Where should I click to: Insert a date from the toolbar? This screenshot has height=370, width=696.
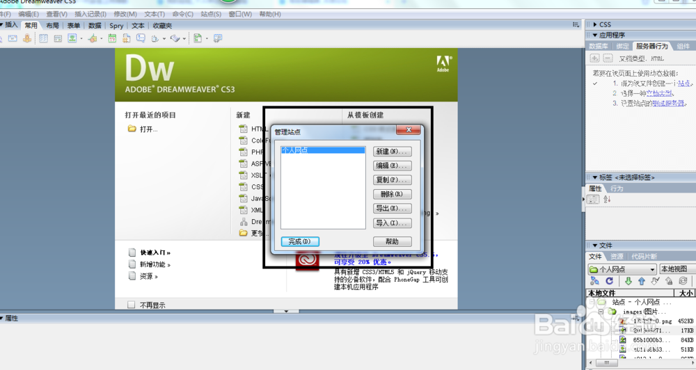[x=112, y=38]
